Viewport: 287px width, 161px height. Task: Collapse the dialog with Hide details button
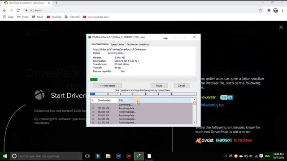(107, 85)
